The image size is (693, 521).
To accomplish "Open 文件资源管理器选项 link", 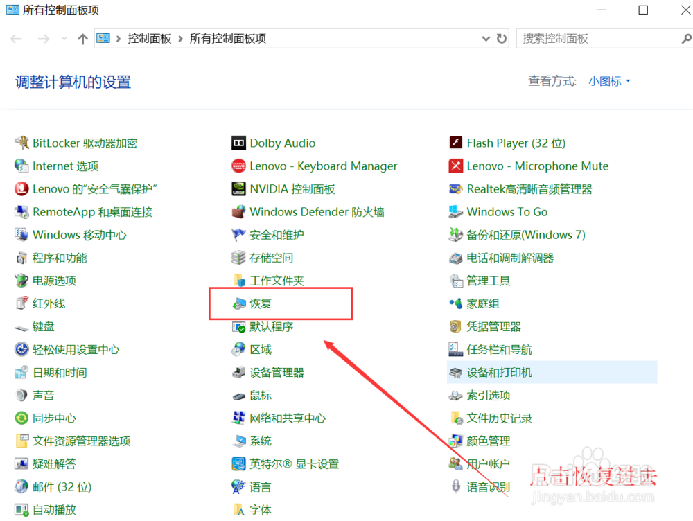I will click(x=81, y=441).
